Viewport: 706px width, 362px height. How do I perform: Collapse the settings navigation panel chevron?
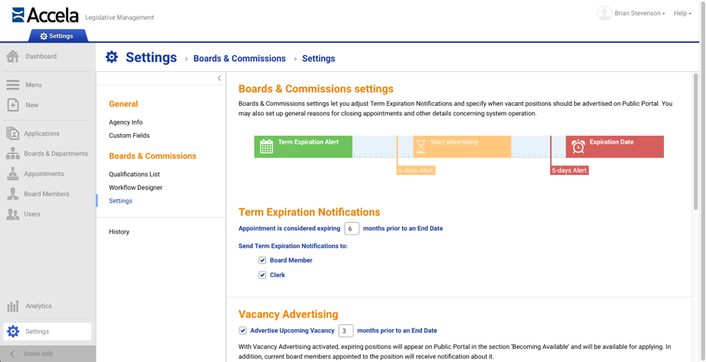(x=220, y=78)
